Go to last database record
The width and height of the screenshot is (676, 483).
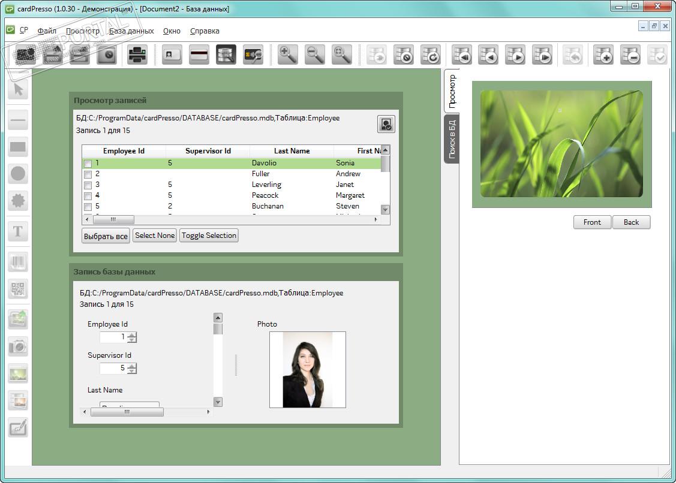click(542, 55)
